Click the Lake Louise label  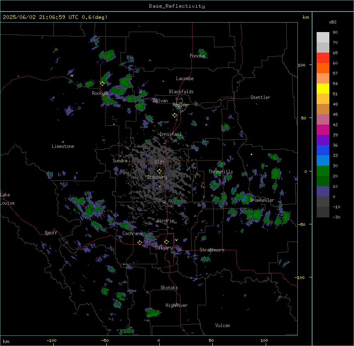click(x=7, y=199)
